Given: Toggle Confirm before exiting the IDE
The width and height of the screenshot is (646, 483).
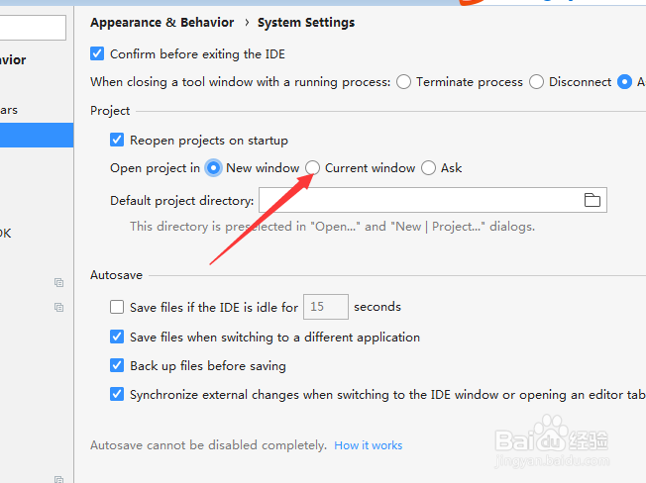Looking at the screenshot, I should coord(97,53).
